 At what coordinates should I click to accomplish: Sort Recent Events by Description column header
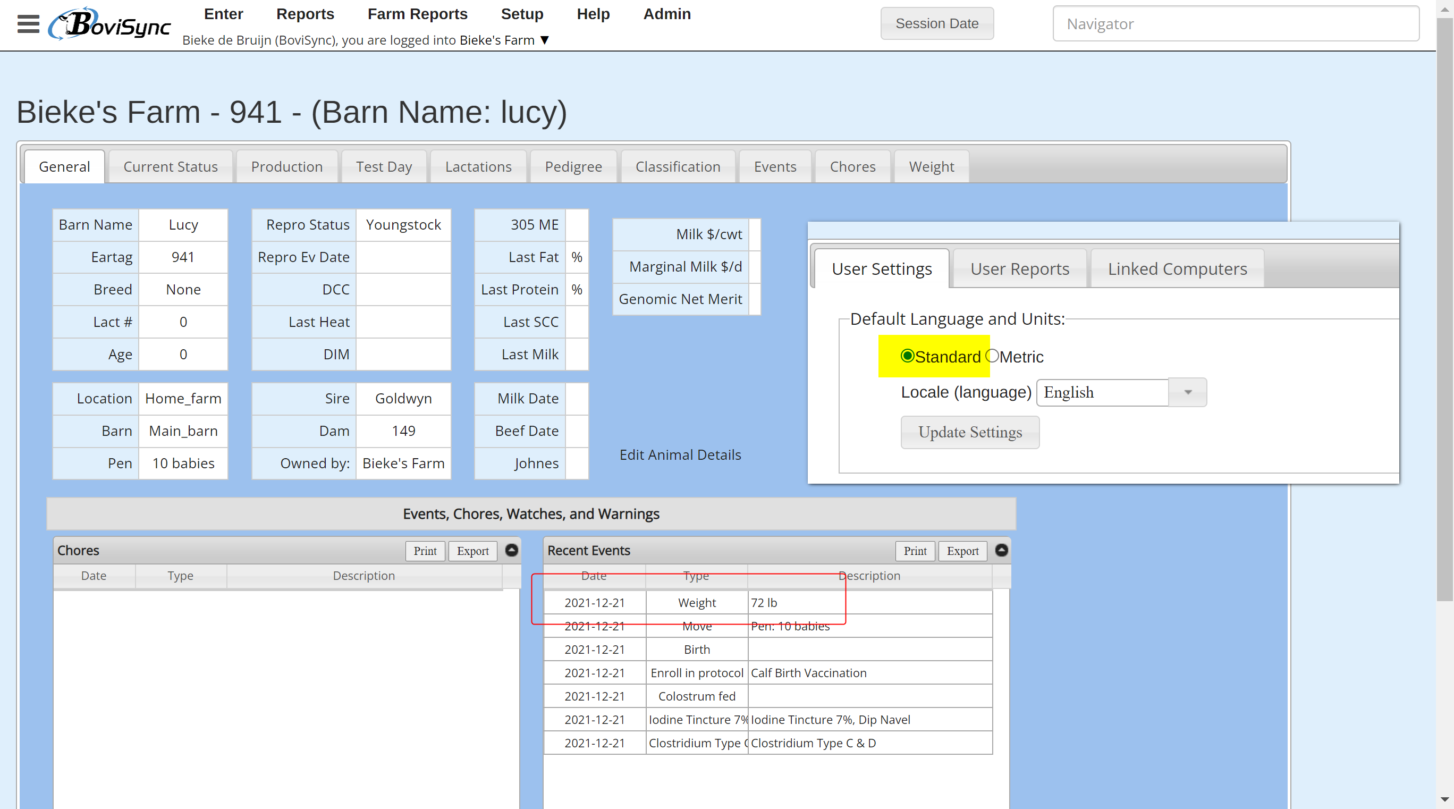click(x=869, y=575)
